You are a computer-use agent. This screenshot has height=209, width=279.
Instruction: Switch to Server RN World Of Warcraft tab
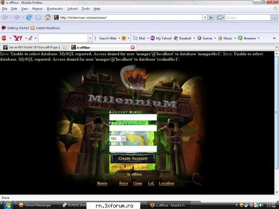(35, 47)
